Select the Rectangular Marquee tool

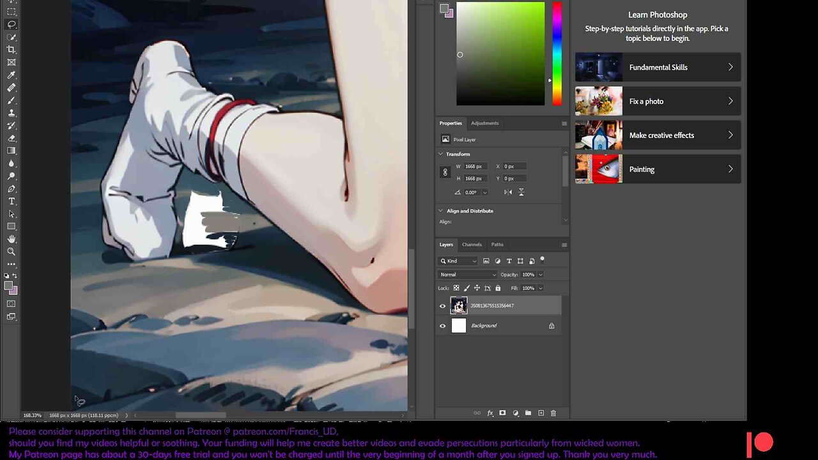click(12, 11)
